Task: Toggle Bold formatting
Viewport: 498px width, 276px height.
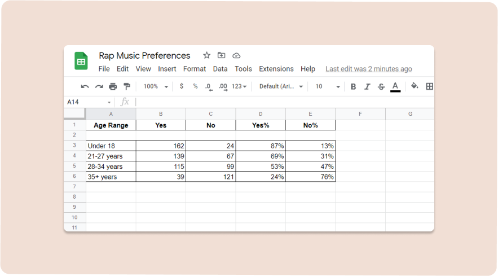Action: pos(353,86)
